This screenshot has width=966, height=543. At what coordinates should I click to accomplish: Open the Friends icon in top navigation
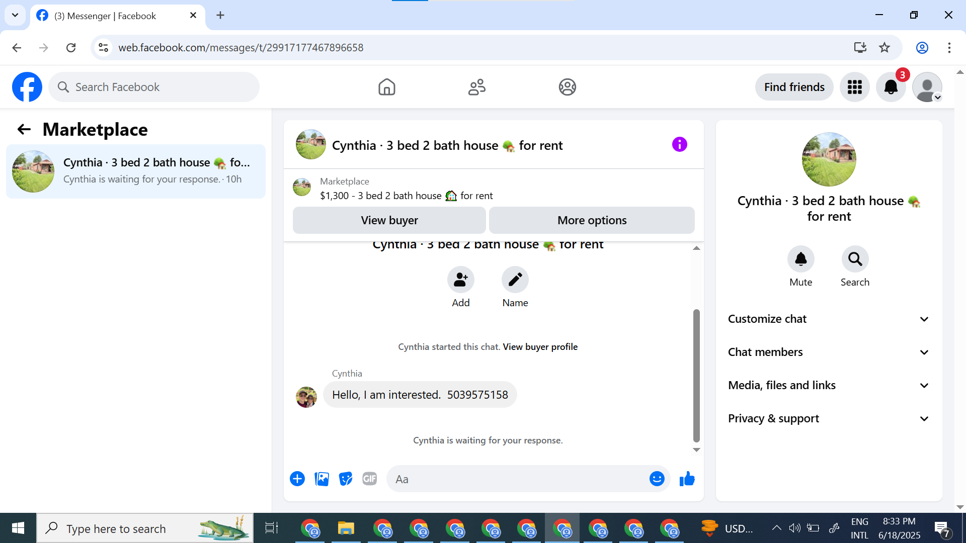point(477,87)
